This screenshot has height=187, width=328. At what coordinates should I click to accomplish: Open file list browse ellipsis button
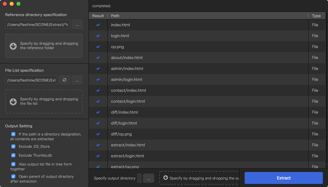[77, 80]
